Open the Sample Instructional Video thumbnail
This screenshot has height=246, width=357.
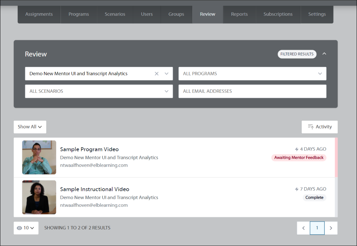pyautogui.click(x=39, y=197)
